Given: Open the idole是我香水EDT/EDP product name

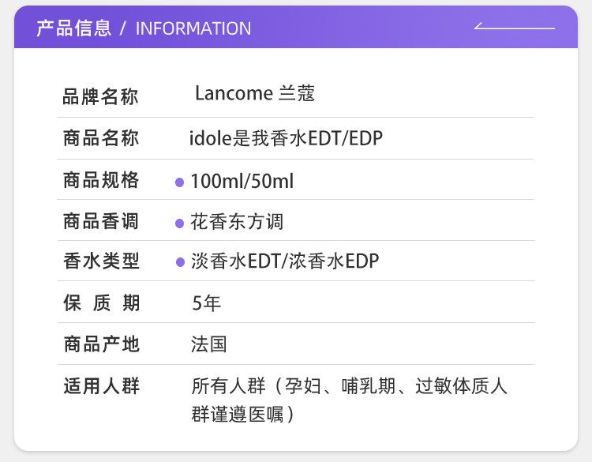Looking at the screenshot, I should [x=286, y=139].
